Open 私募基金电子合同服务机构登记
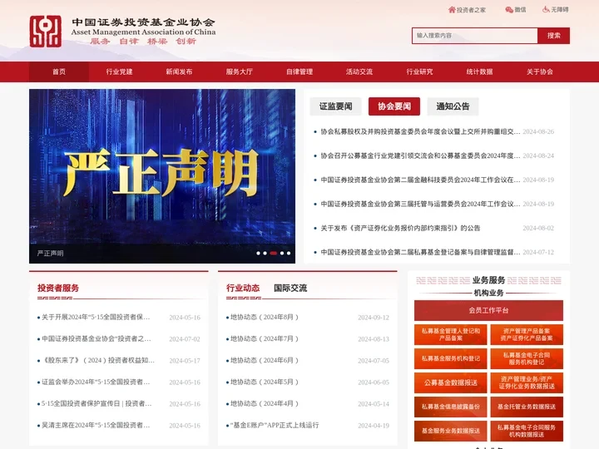599x449 pixels. tap(527, 358)
